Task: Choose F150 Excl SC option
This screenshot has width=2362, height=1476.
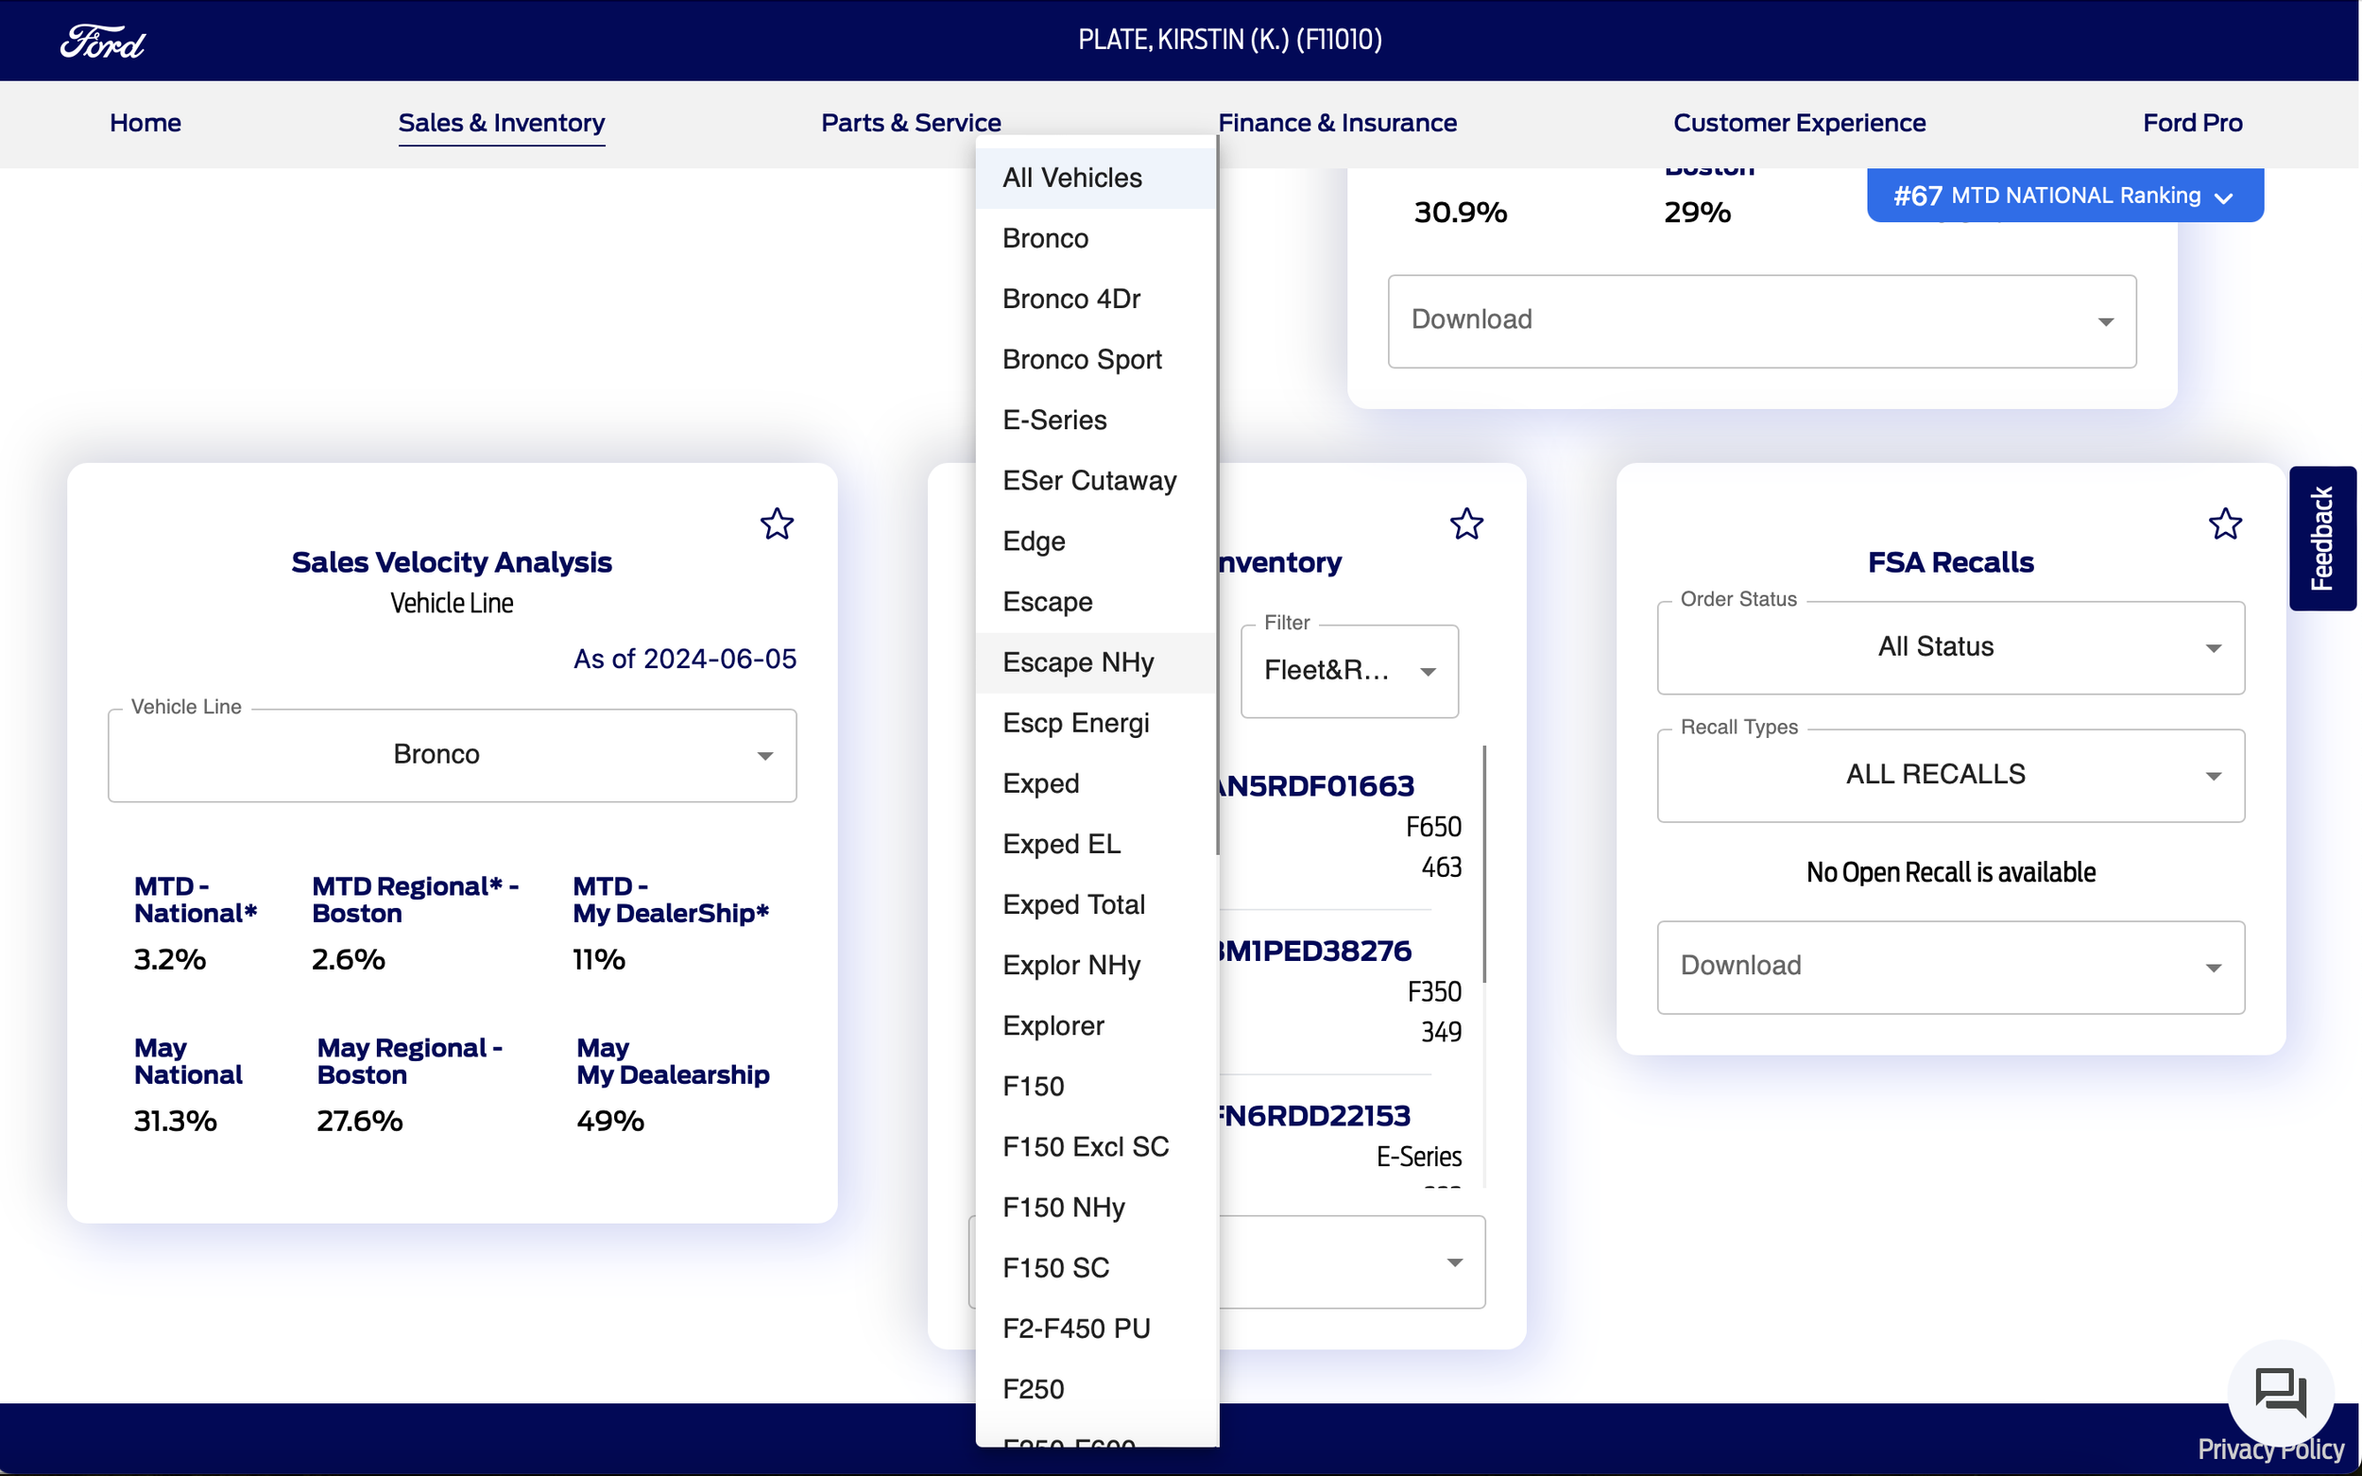Action: click(x=1095, y=1146)
